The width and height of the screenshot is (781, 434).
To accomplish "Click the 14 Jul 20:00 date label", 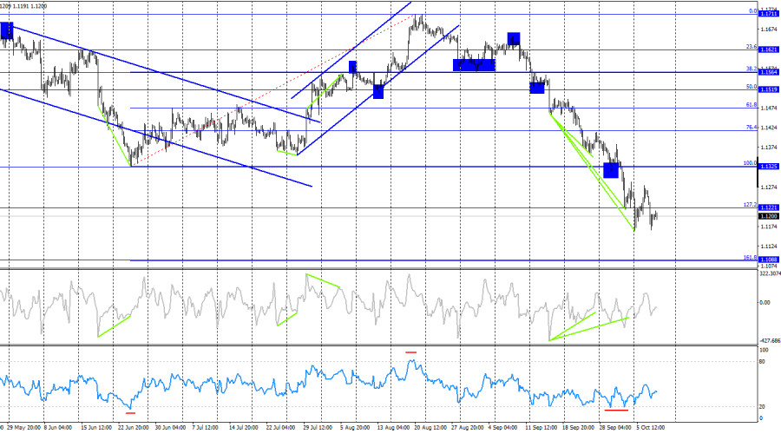I will click(x=244, y=428).
